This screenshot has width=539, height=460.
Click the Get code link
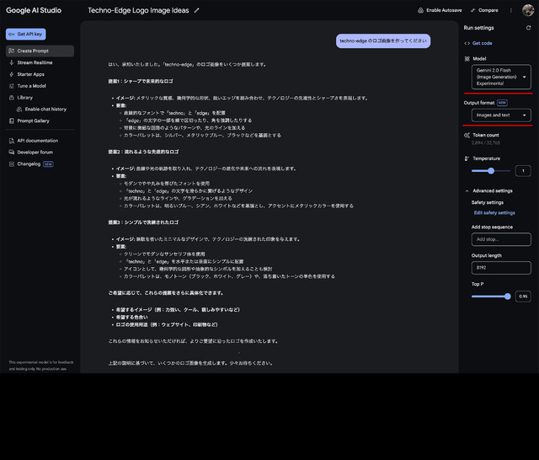click(482, 43)
